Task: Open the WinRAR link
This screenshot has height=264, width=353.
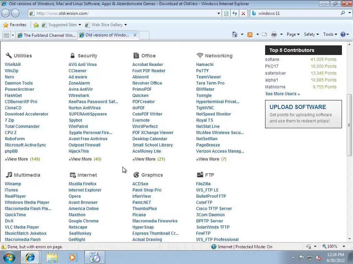Action: [x=13, y=64]
